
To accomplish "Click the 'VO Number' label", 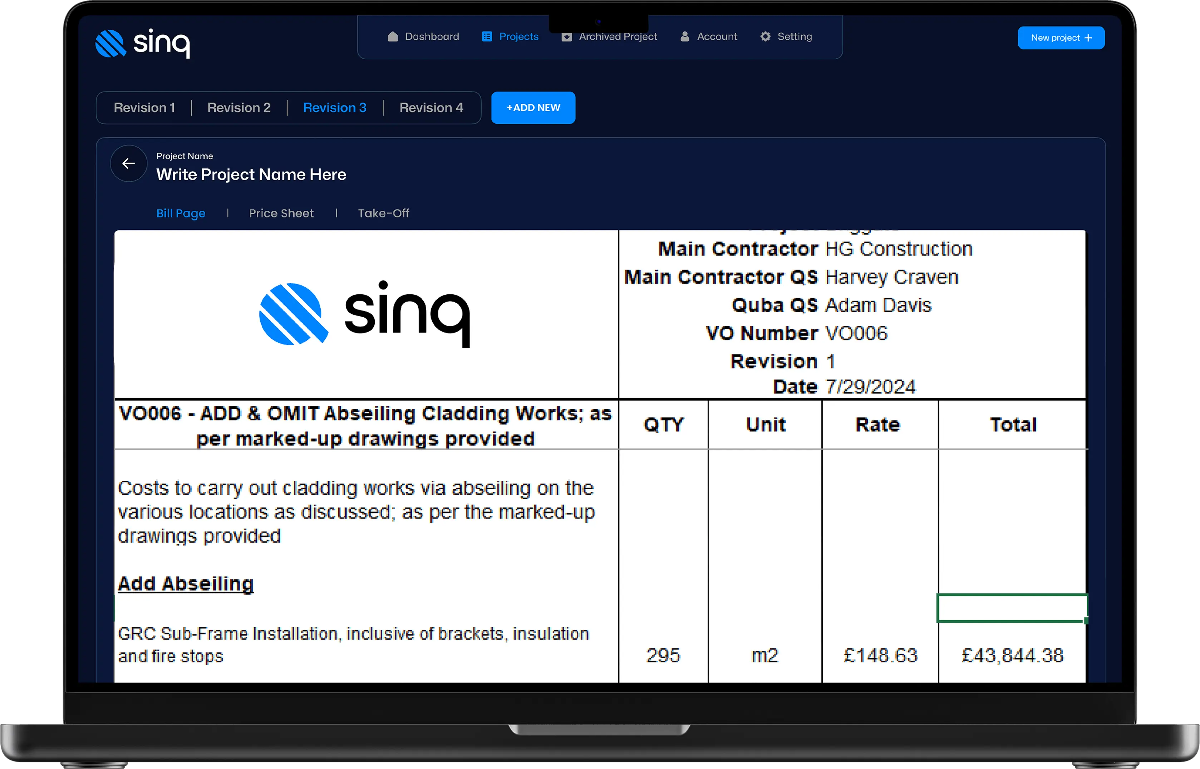I will pyautogui.click(x=762, y=333).
